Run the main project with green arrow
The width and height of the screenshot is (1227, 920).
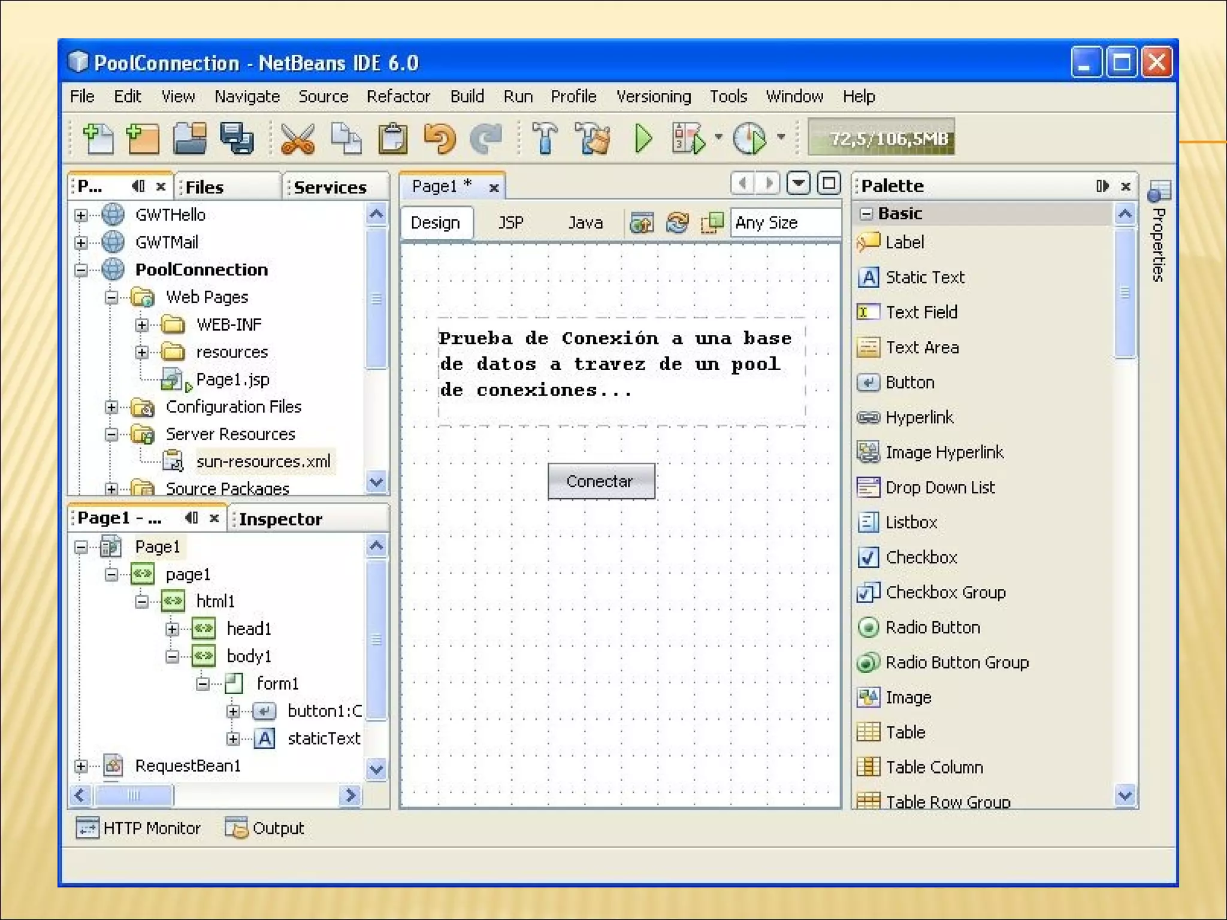pos(643,138)
